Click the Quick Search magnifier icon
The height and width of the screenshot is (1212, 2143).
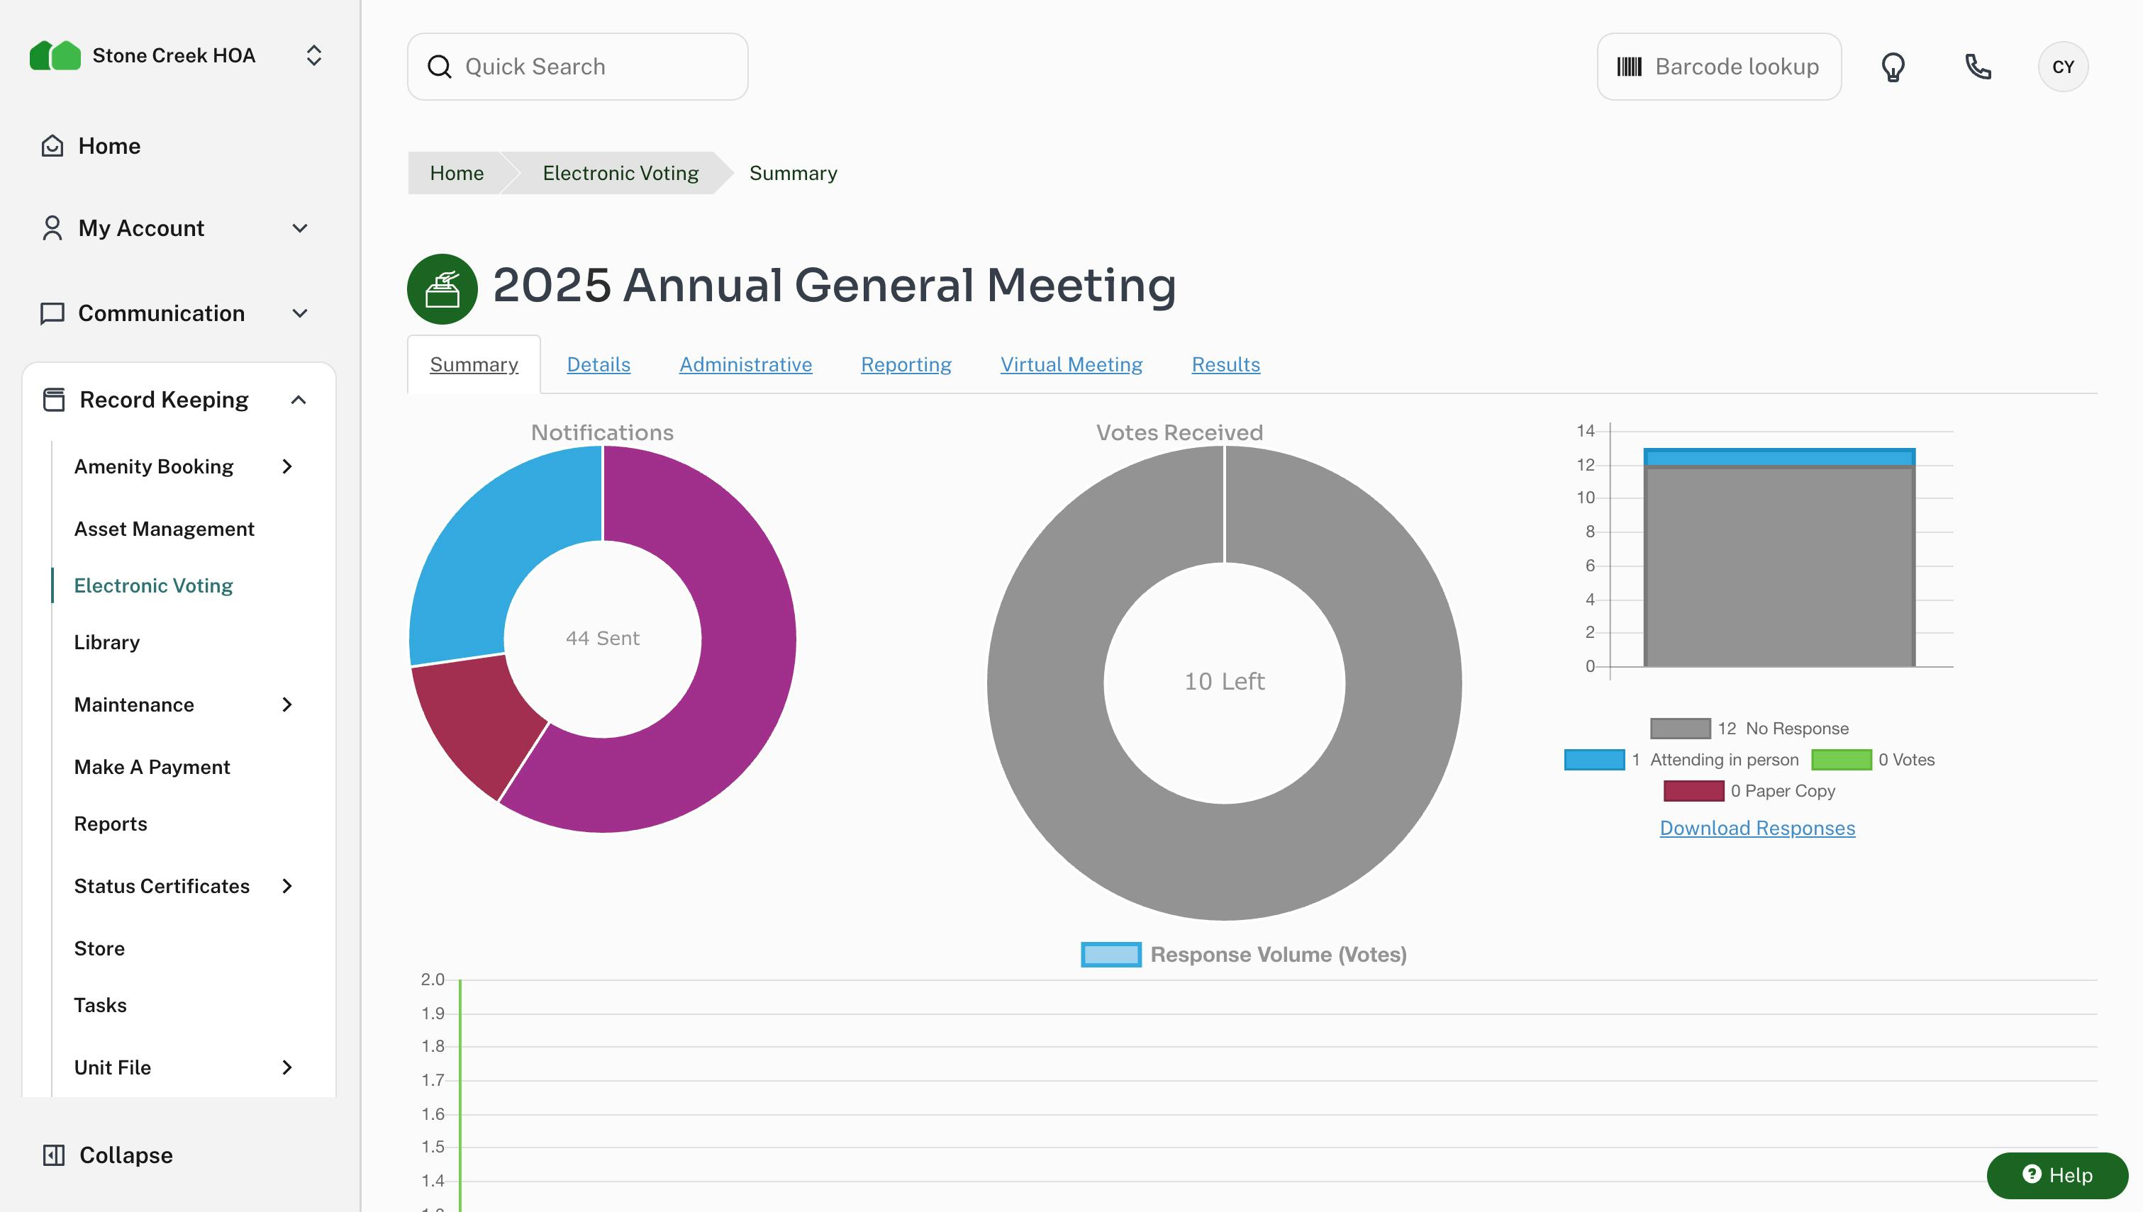pos(440,66)
